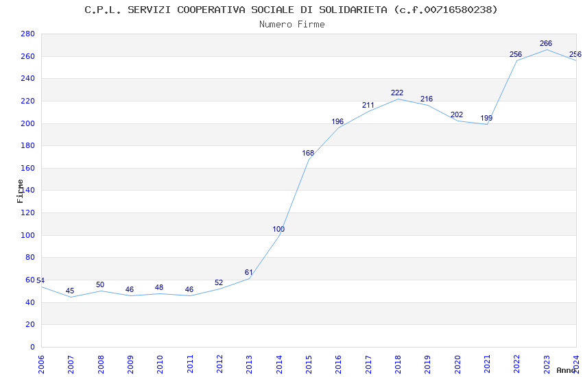Select the data label 50 for 2008
This screenshot has height=377, width=583.
(100, 284)
